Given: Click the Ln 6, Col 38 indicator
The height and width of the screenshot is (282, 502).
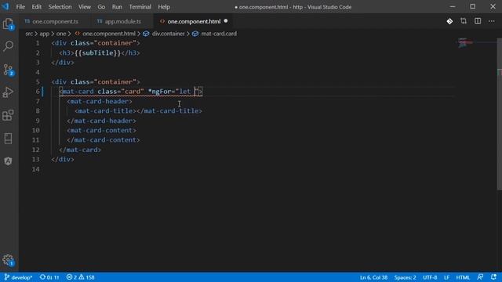Looking at the screenshot, I should click(x=373, y=277).
